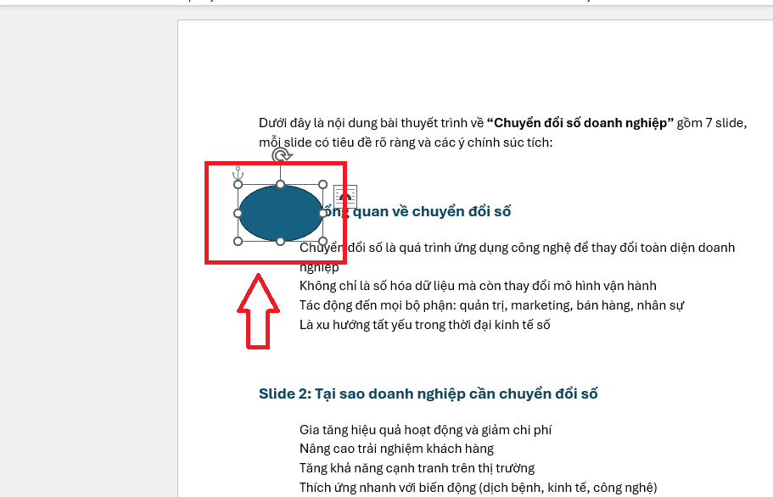Image resolution: width=773 pixels, height=497 pixels.
Task: Click the left-middle sizing handle of the ellipse
Action: coord(238,213)
